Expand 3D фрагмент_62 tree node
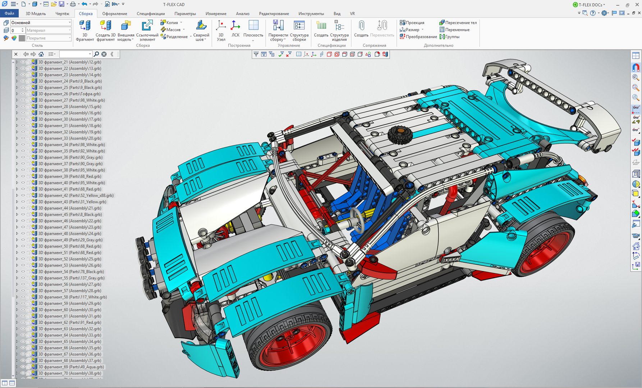The height and width of the screenshot is (388, 642). coord(17,323)
